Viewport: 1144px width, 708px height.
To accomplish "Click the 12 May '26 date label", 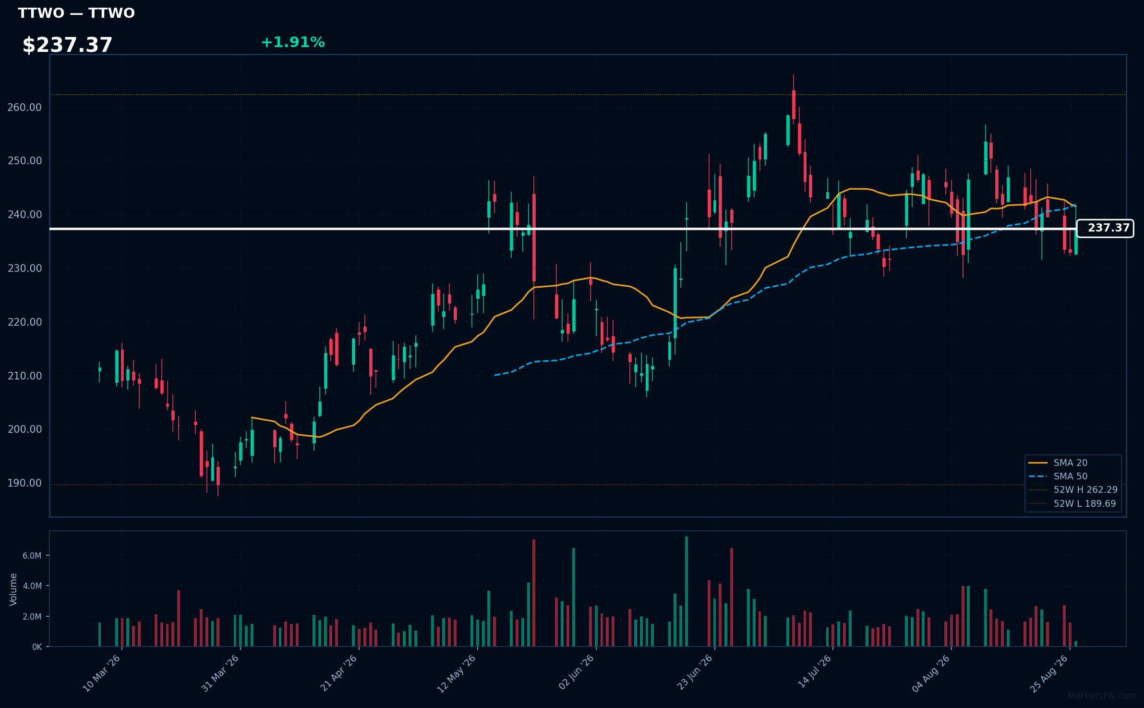I will (456, 674).
